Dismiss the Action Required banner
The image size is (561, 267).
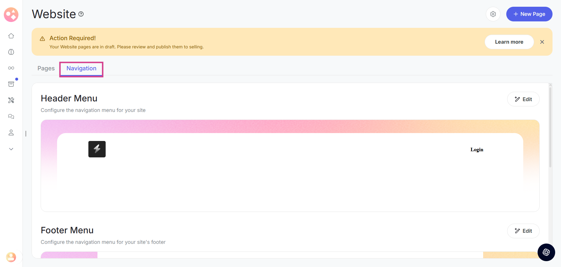[x=542, y=42]
